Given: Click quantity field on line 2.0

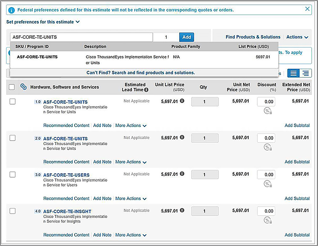Looking at the screenshot, I should (205, 138).
